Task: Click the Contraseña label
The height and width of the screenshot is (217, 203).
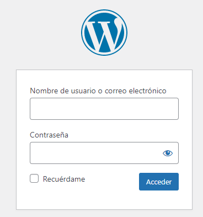Action: tap(49, 135)
